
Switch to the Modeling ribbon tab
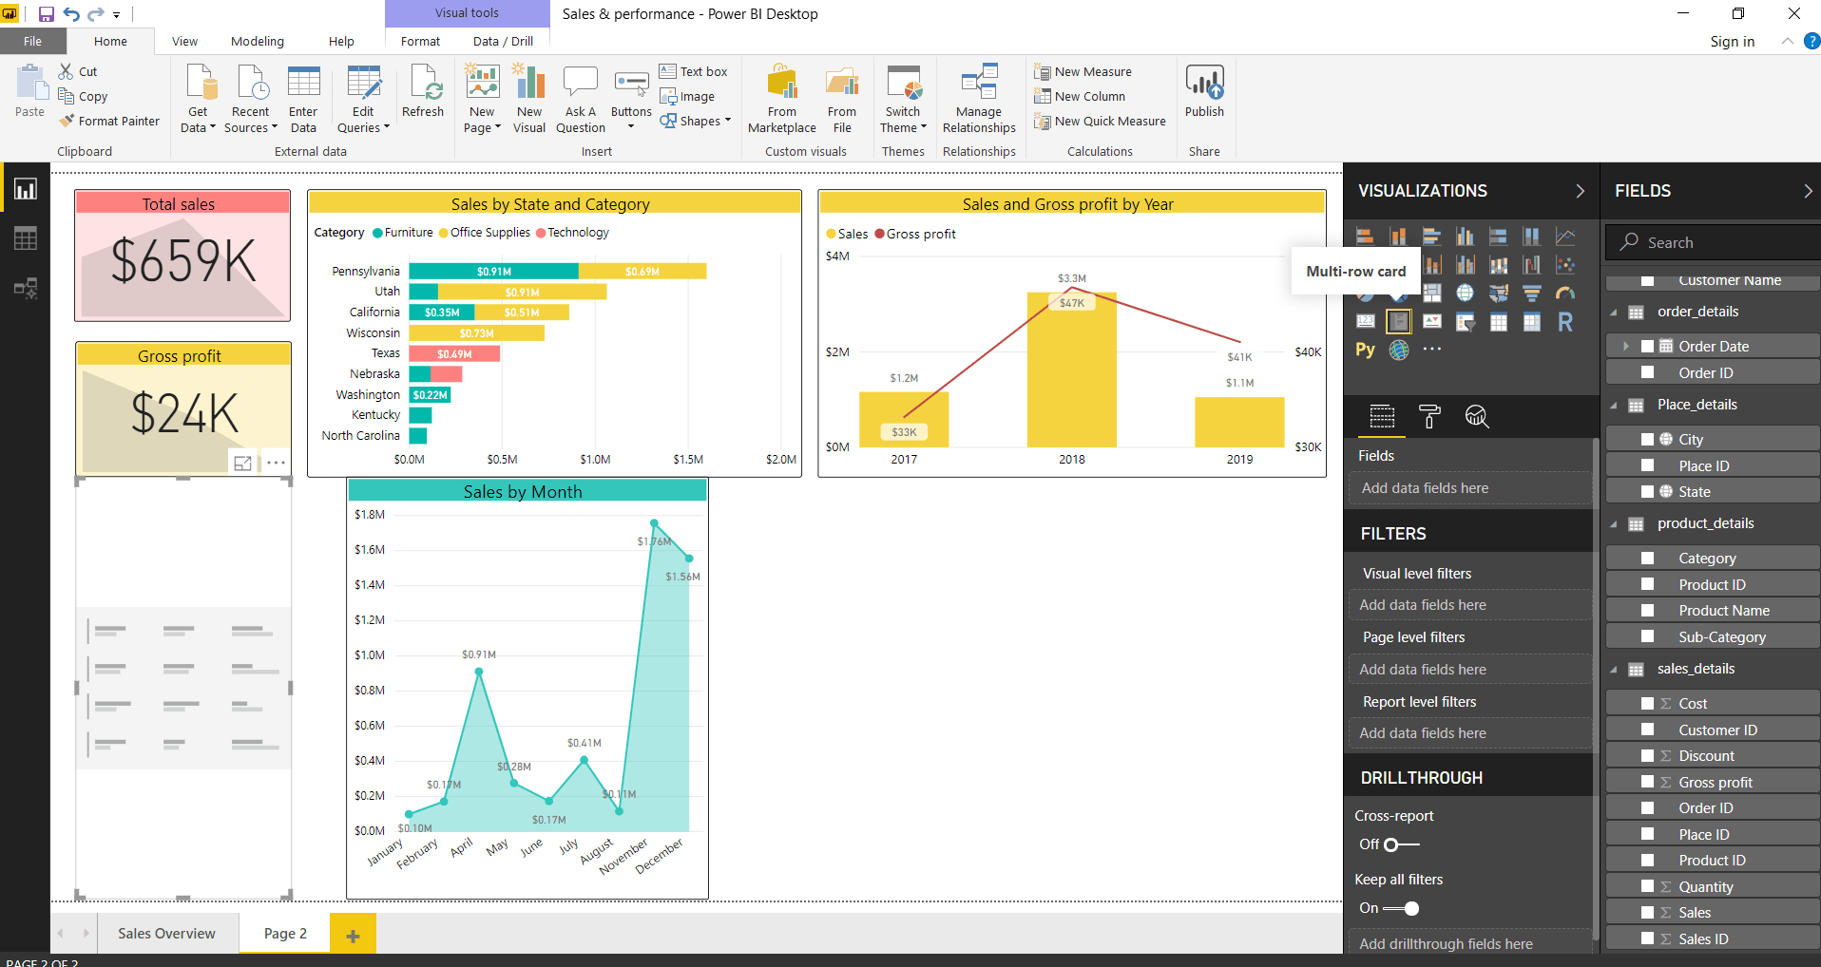click(257, 41)
